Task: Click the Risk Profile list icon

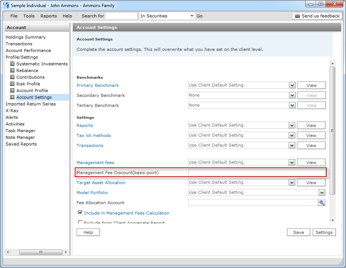Action: 12,84
